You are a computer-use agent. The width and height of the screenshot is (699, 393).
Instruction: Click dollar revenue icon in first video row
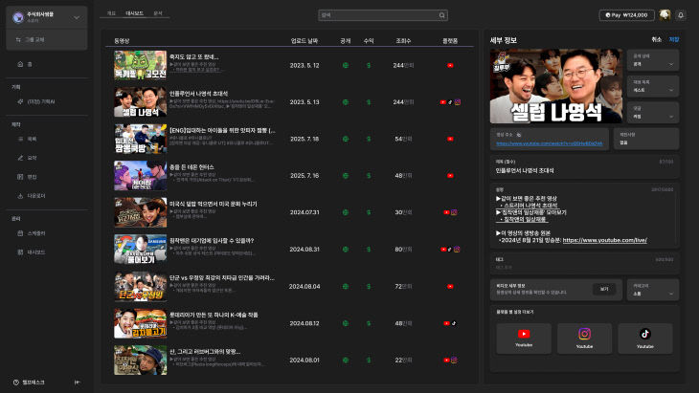[369, 65]
